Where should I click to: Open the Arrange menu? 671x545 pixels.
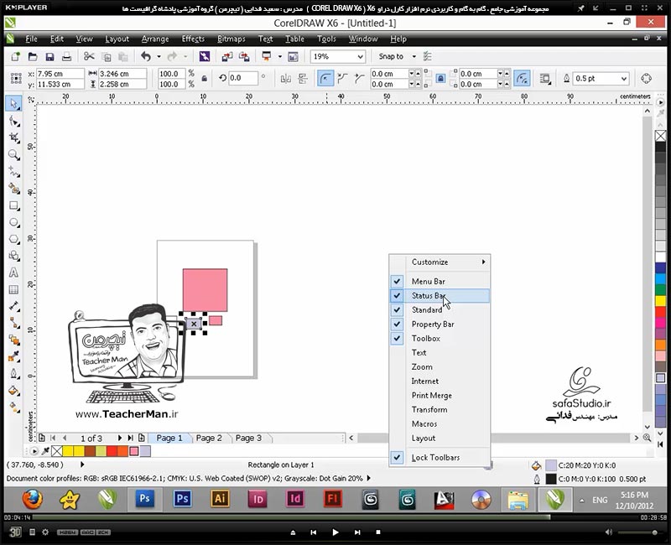click(x=155, y=39)
